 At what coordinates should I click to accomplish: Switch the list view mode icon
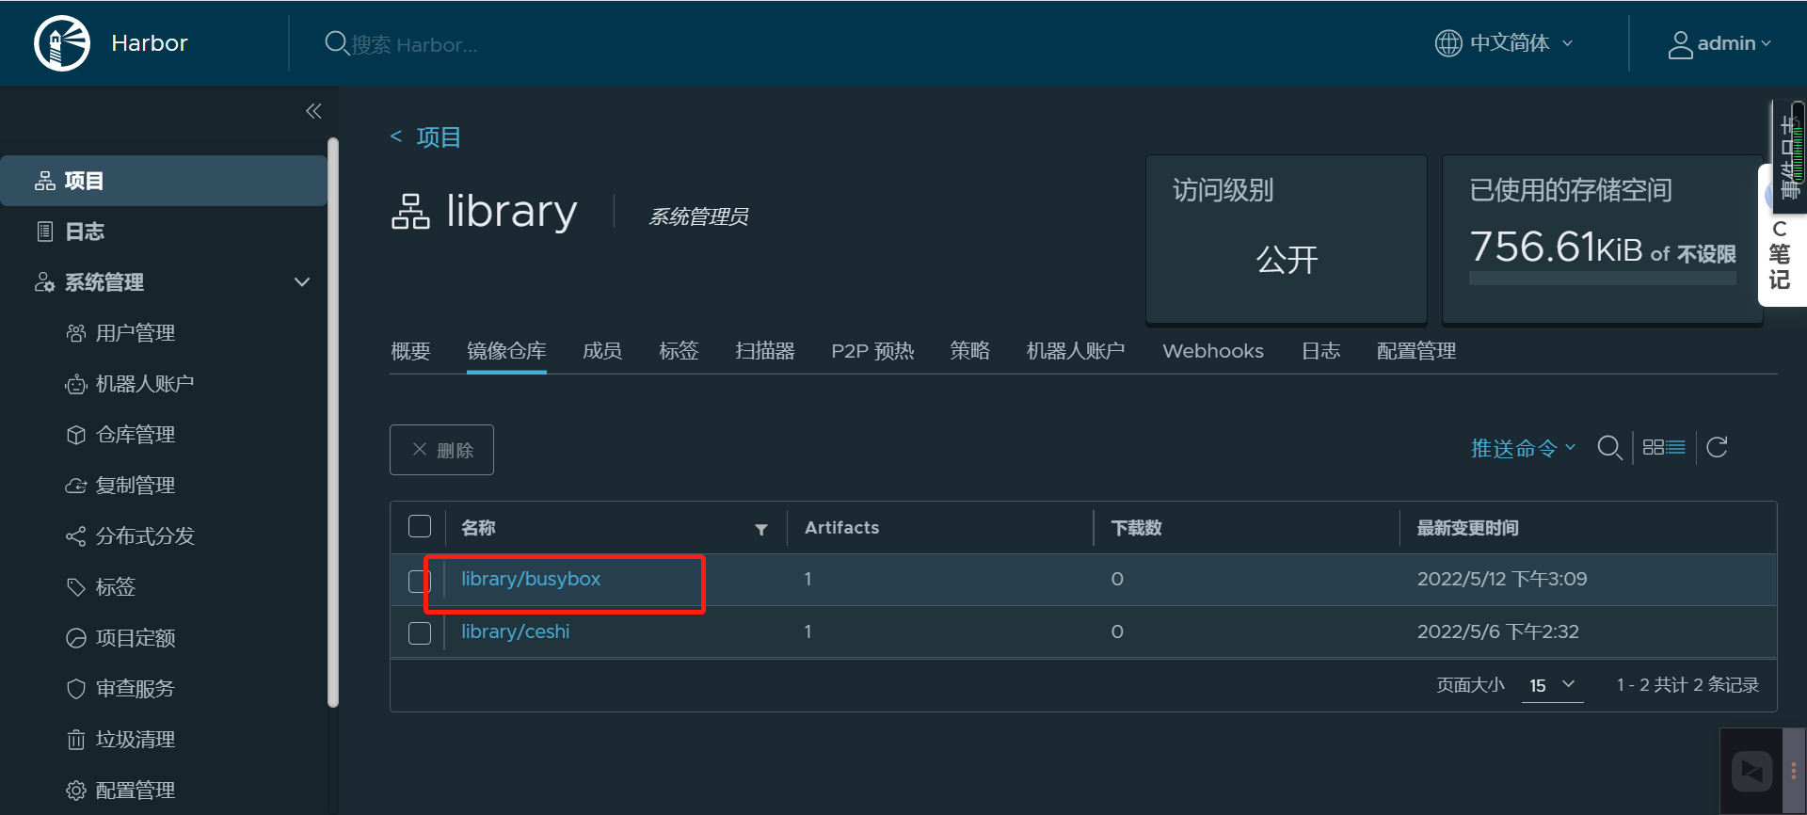click(x=1663, y=448)
